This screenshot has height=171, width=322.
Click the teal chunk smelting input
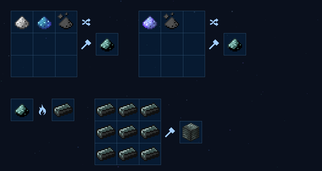point(22,110)
